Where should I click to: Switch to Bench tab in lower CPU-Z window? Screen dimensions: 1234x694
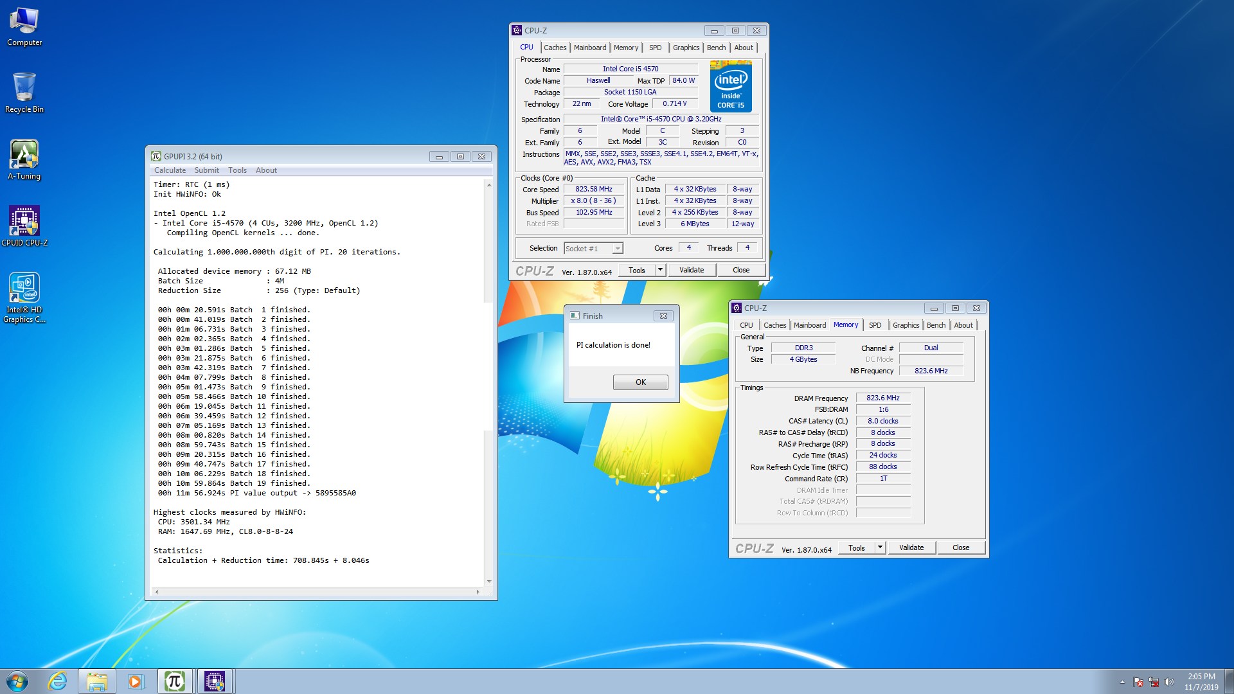(x=936, y=325)
